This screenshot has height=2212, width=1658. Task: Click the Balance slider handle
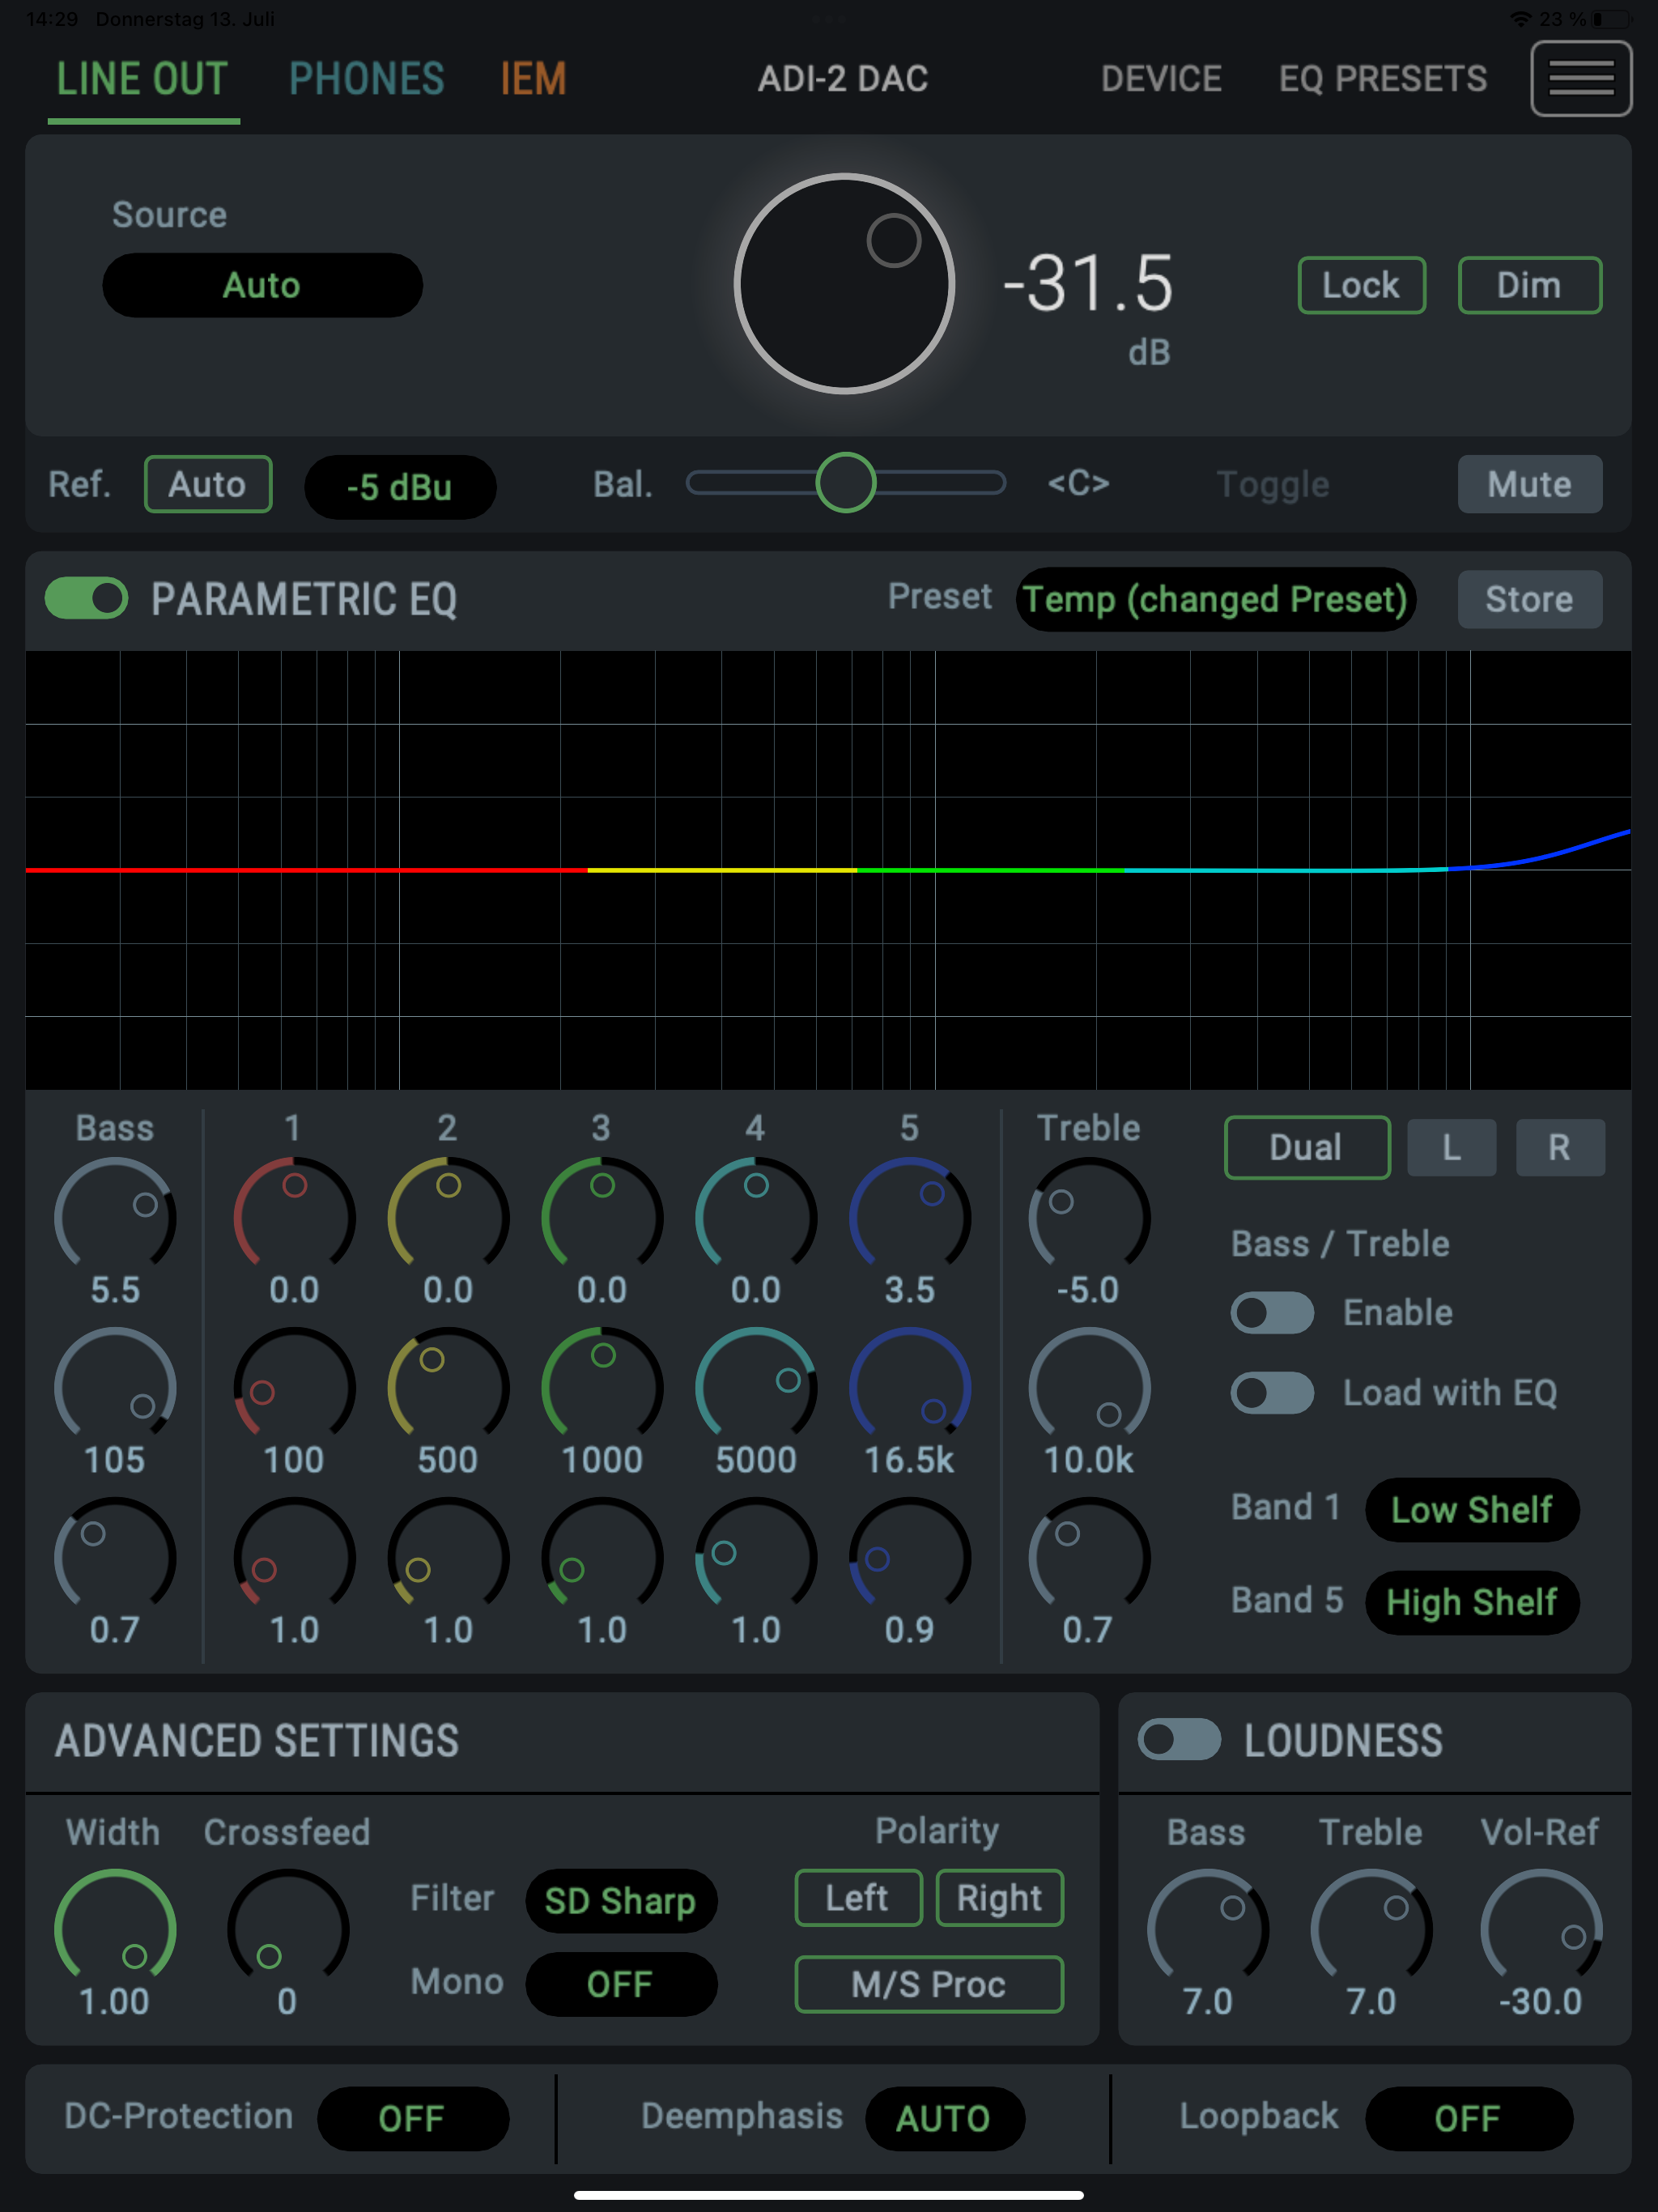tap(845, 483)
